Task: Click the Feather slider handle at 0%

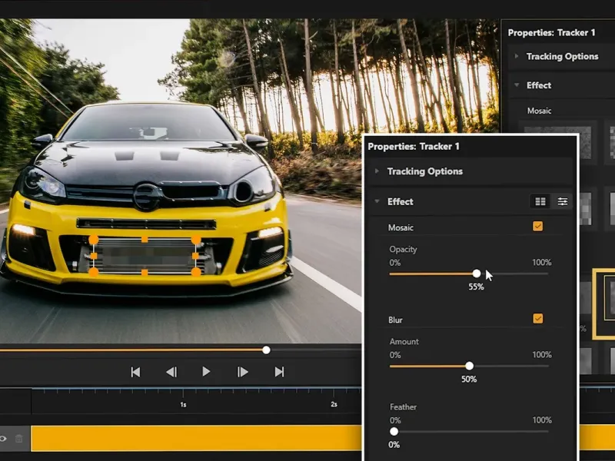Action: (x=394, y=432)
